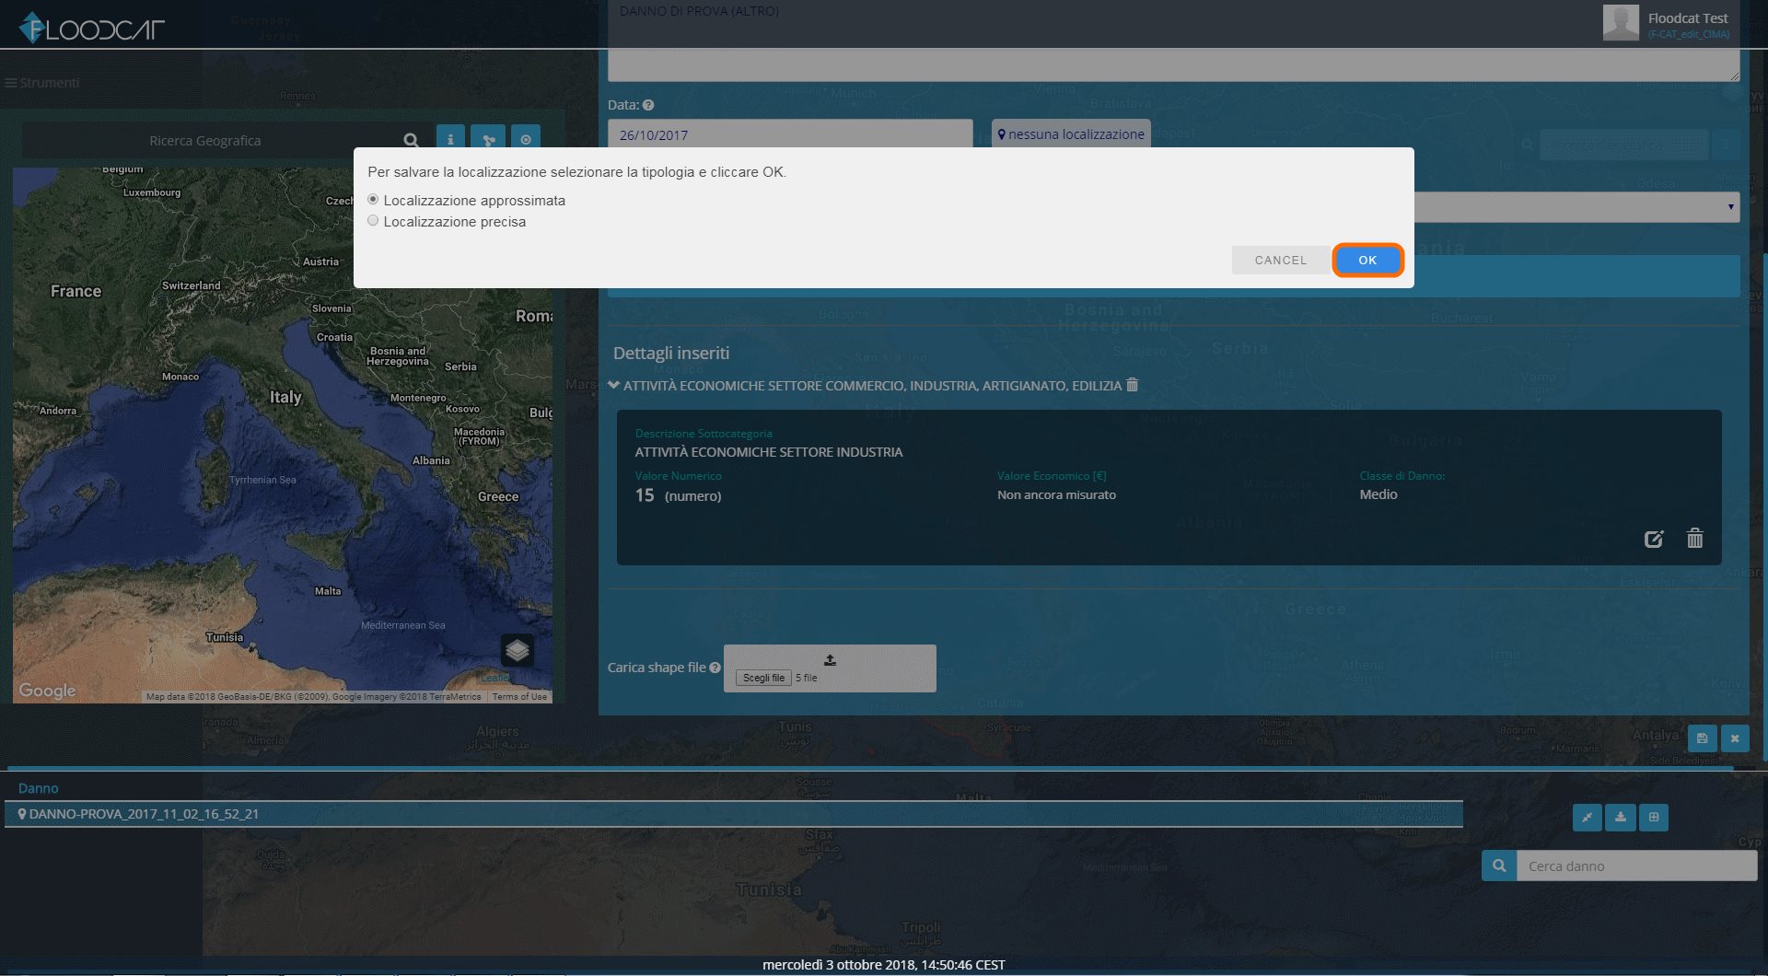The image size is (1768, 976).
Task: Delete the ATTIVITÀ ECONOMICHE SETTORE INDUSTRIA detail entry
Action: point(1694,538)
